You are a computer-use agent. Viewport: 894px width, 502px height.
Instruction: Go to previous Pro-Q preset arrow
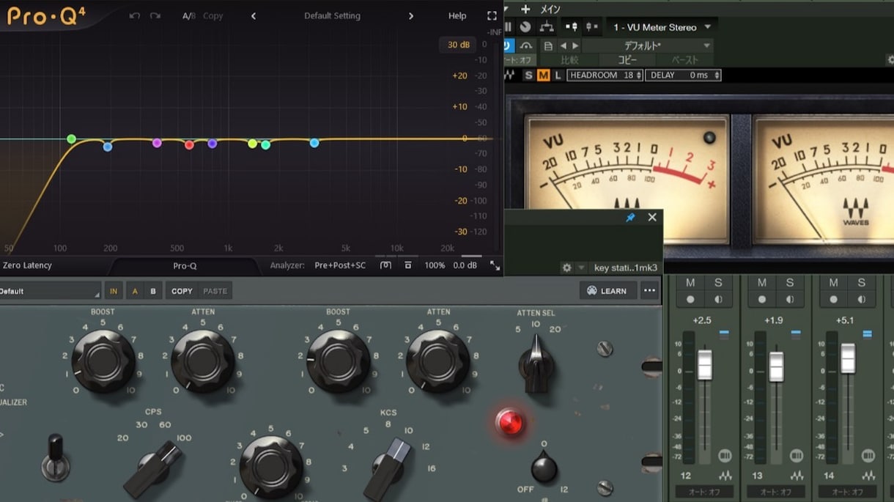[254, 15]
